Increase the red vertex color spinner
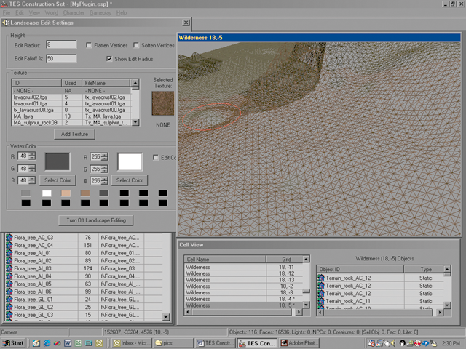466x349 pixels. click(x=32, y=154)
